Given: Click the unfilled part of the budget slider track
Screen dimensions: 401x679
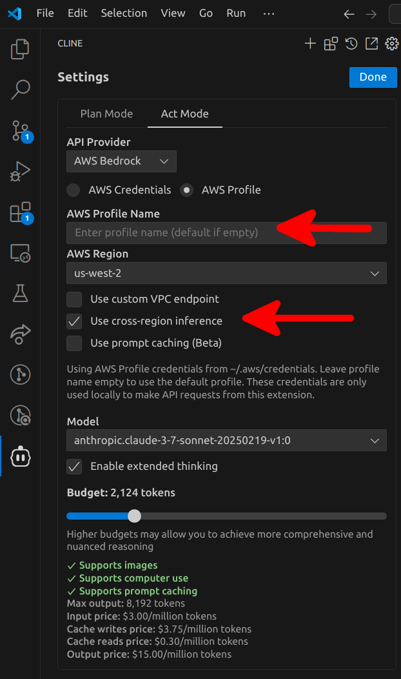Looking at the screenshot, I should pos(264,516).
